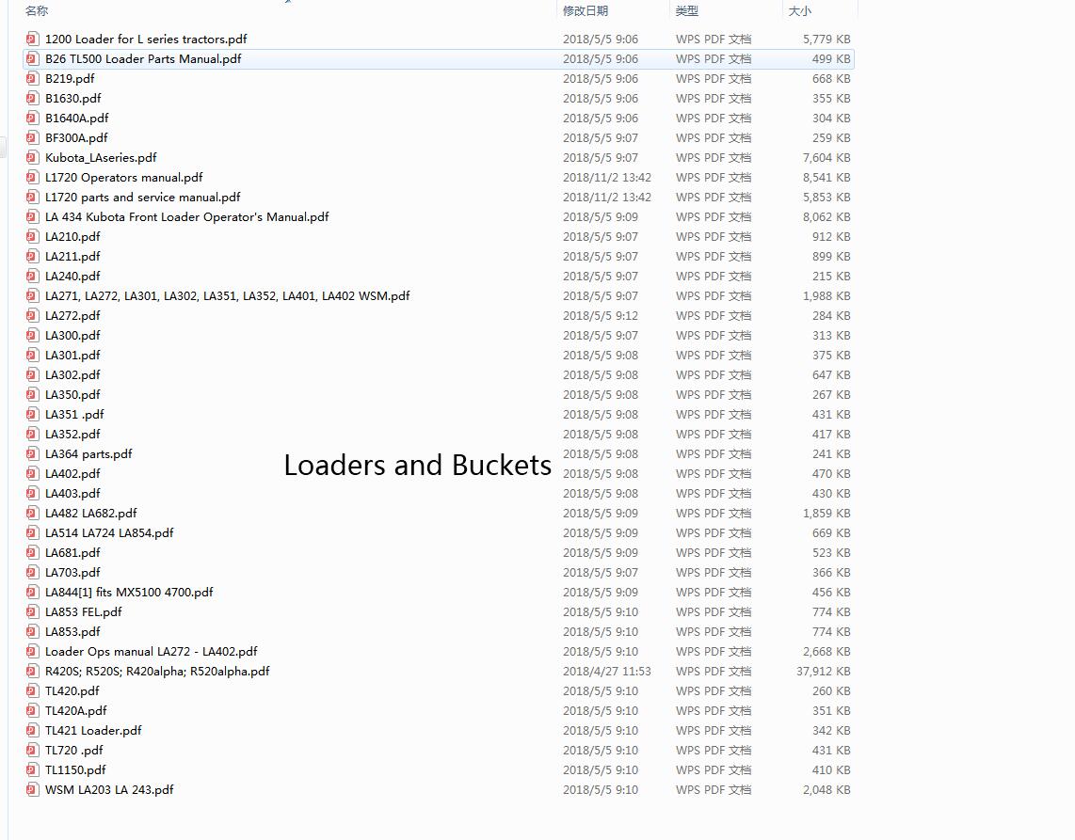The width and height of the screenshot is (1075, 840).
Task: Click the PDF icon of WSM LA203 LA 243
Action: pyautogui.click(x=33, y=789)
